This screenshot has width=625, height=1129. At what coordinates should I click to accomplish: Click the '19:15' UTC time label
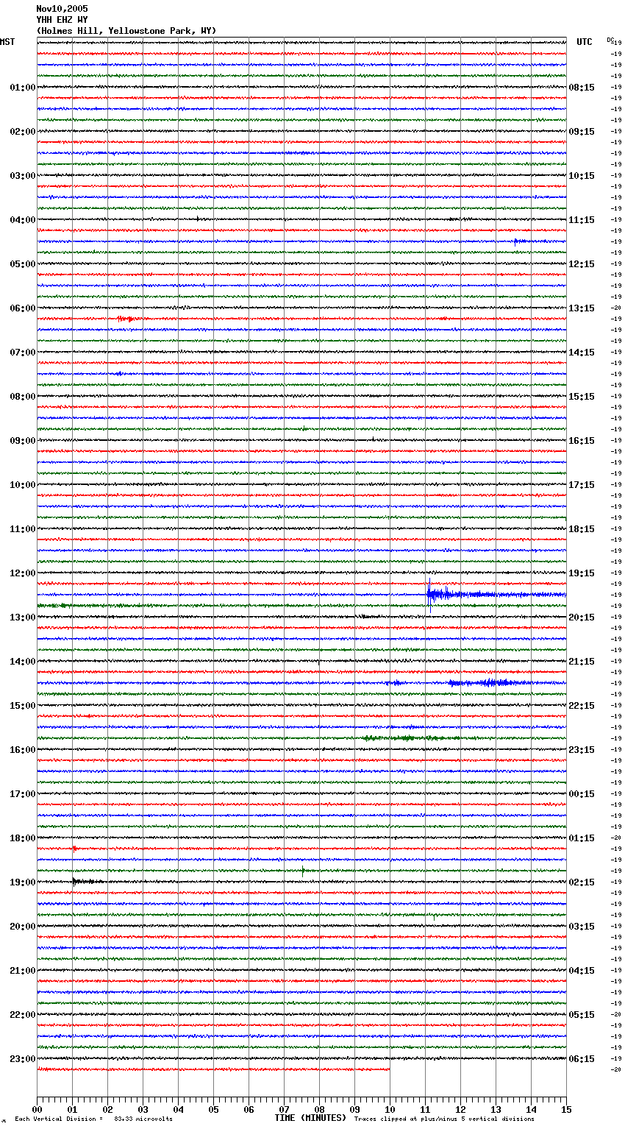582,573
